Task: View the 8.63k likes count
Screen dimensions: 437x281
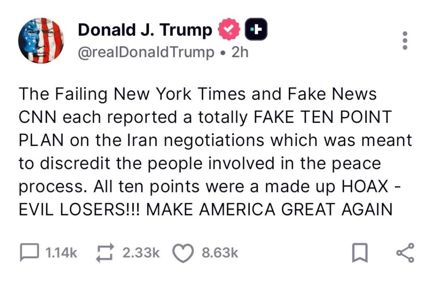Action: click(220, 253)
